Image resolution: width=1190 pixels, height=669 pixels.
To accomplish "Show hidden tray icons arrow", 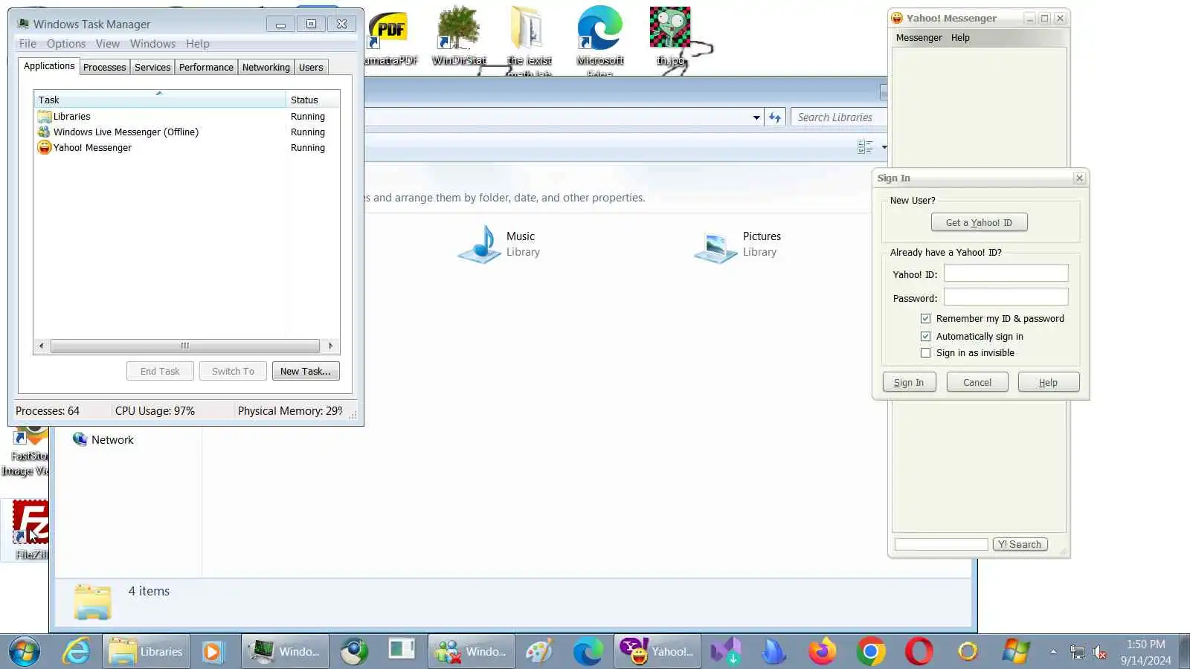I will [1053, 652].
